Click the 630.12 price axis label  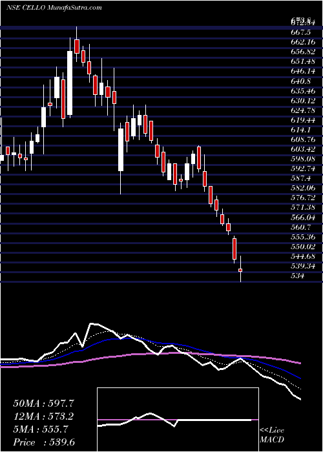click(303, 101)
